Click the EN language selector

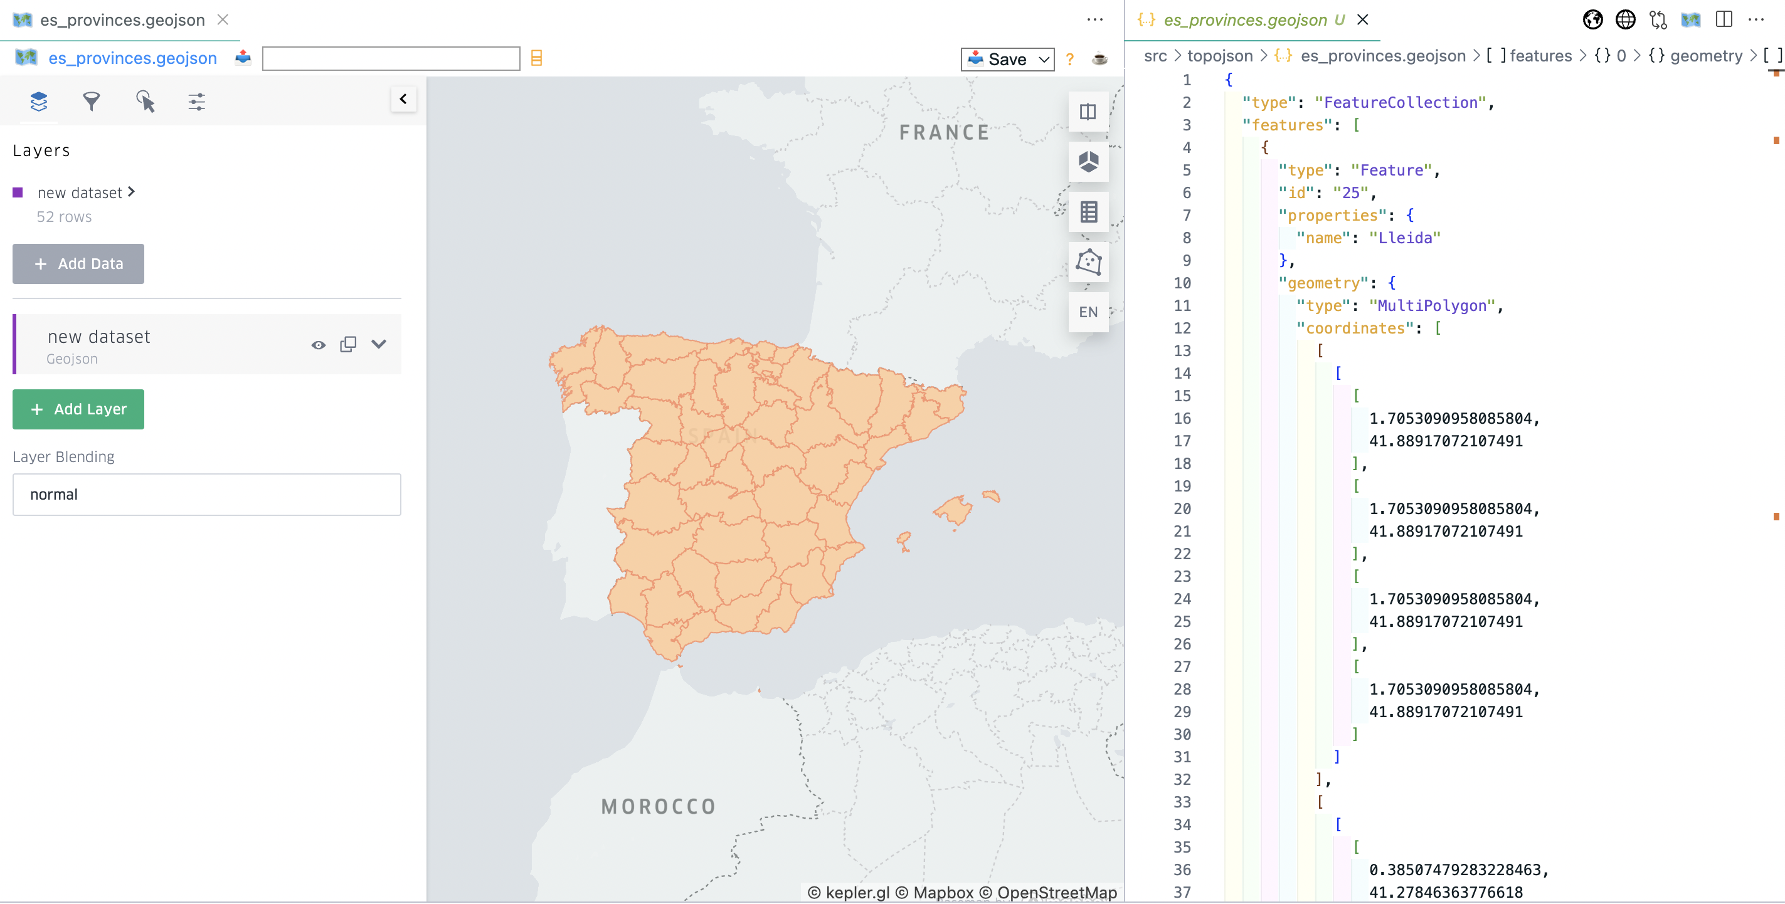(1088, 312)
